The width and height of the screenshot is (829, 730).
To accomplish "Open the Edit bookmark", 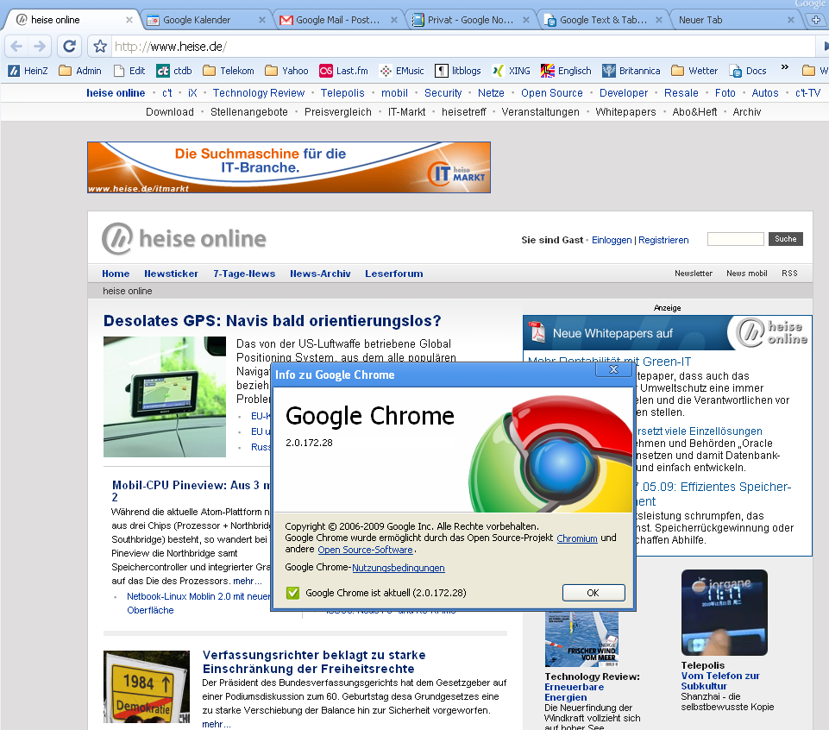I will pyautogui.click(x=129, y=71).
